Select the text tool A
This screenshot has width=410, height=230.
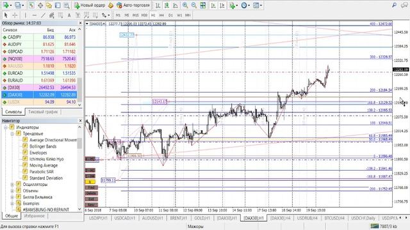(69, 15)
